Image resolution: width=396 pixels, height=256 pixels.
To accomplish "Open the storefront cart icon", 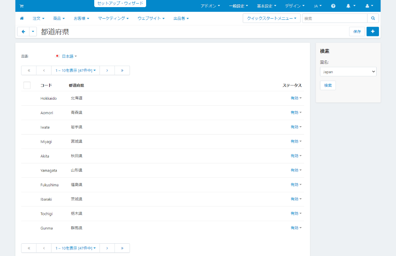I will pos(21,6).
